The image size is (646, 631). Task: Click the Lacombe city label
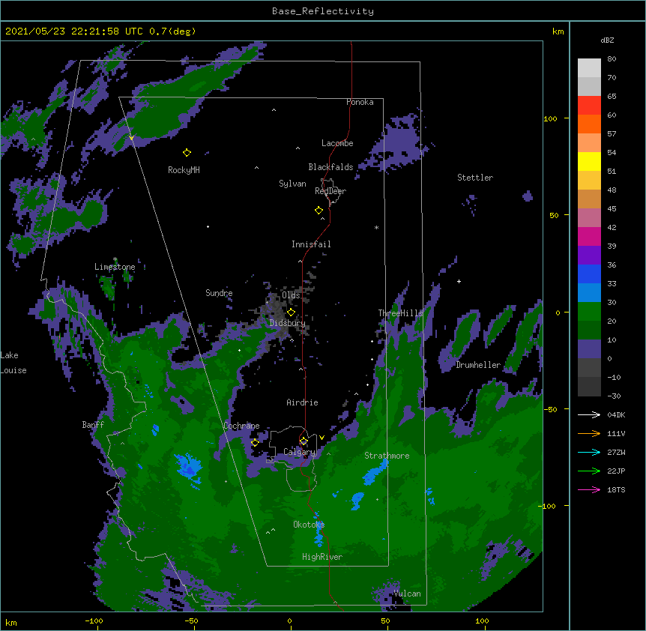coord(337,143)
